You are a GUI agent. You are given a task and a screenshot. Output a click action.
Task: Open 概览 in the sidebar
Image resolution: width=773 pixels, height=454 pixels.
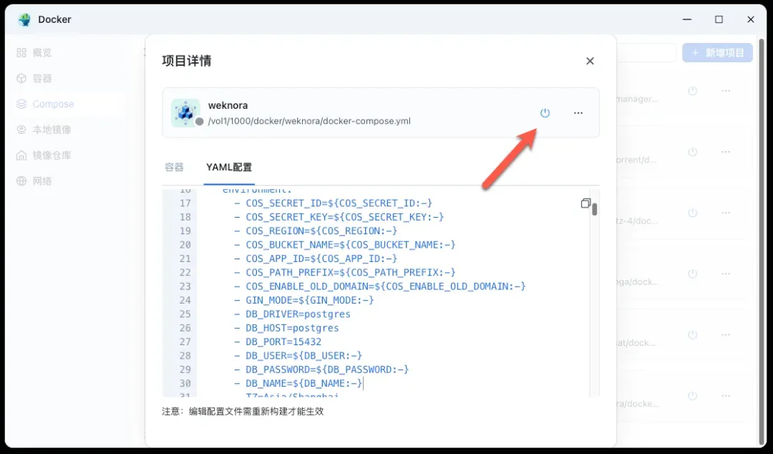[42, 53]
